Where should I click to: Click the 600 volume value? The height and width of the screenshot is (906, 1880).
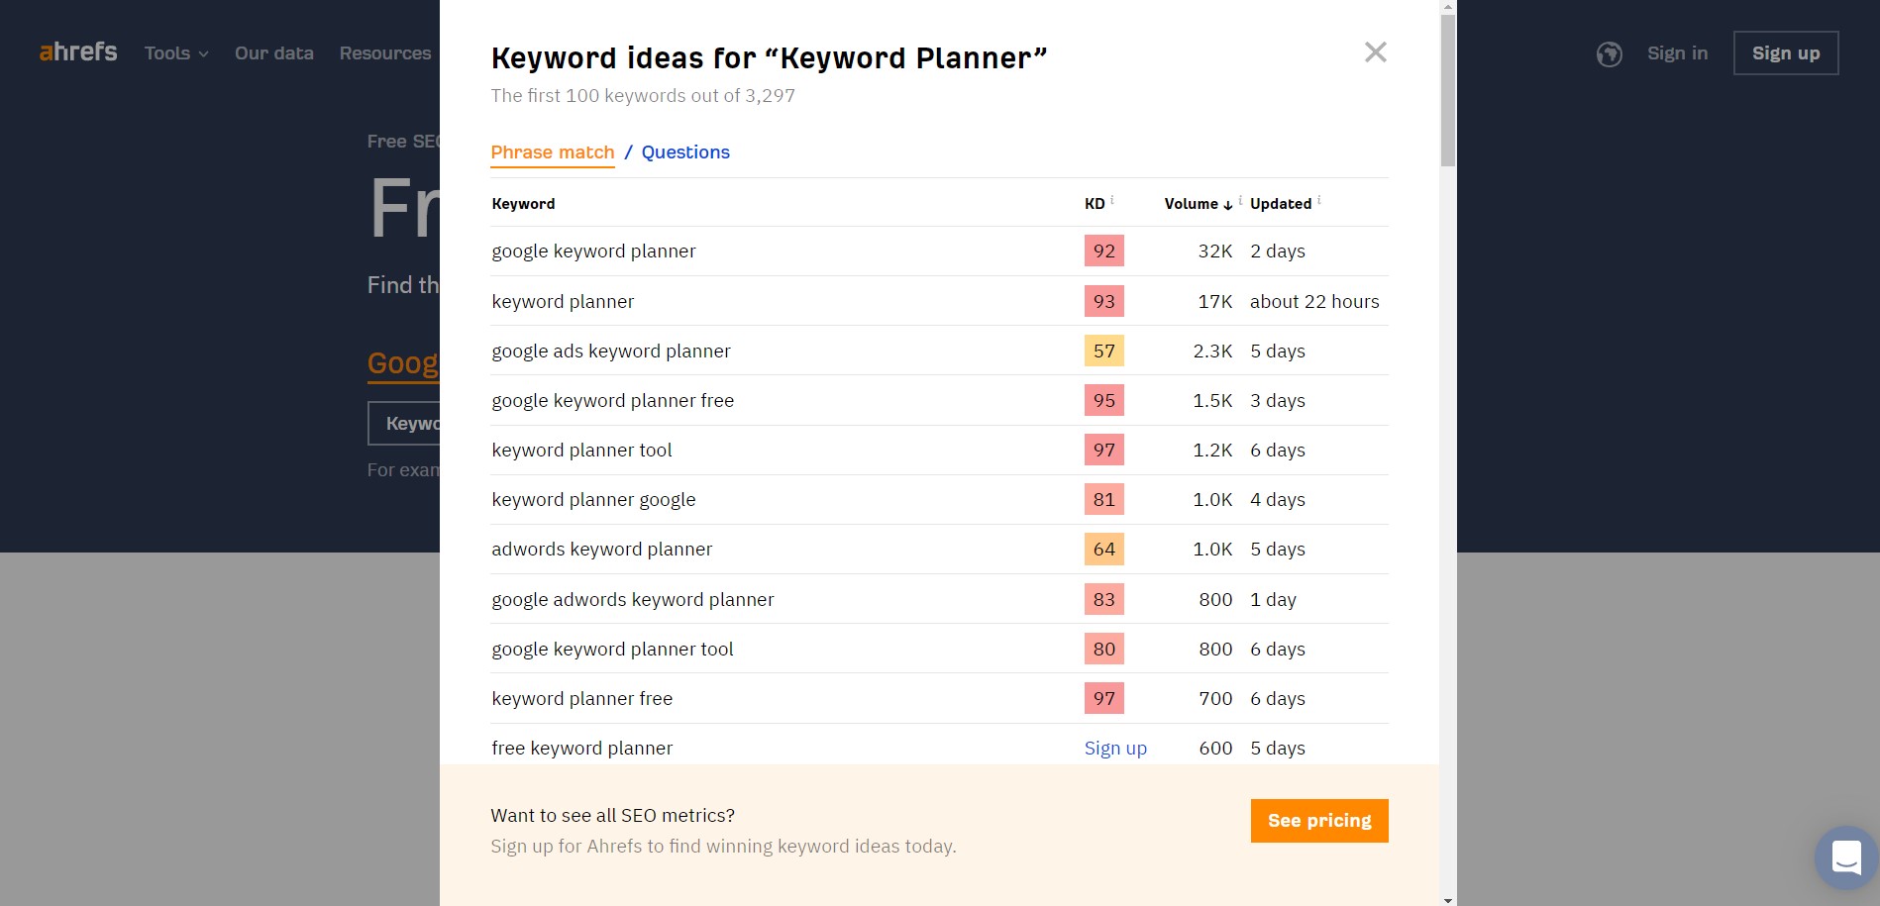coord(1215,749)
